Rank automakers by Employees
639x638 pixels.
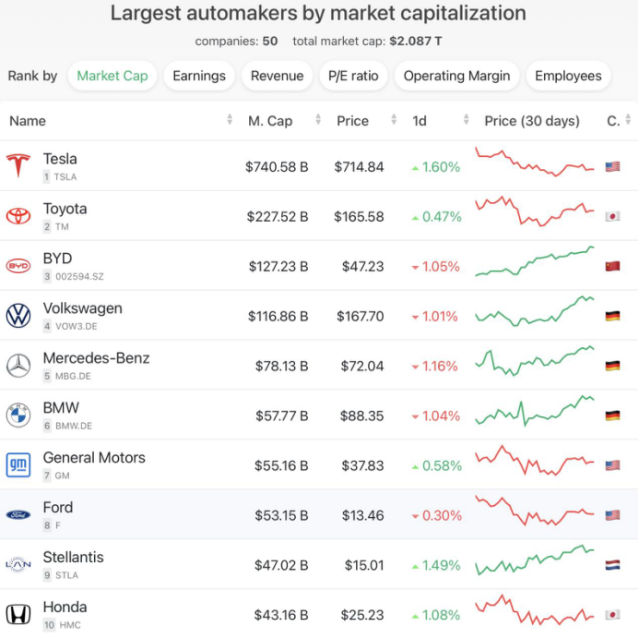click(x=568, y=76)
